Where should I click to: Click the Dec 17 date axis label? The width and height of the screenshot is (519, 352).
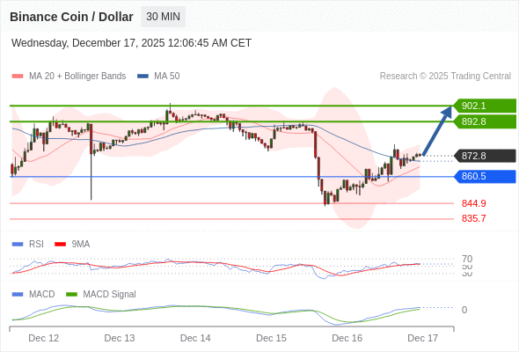423,338
